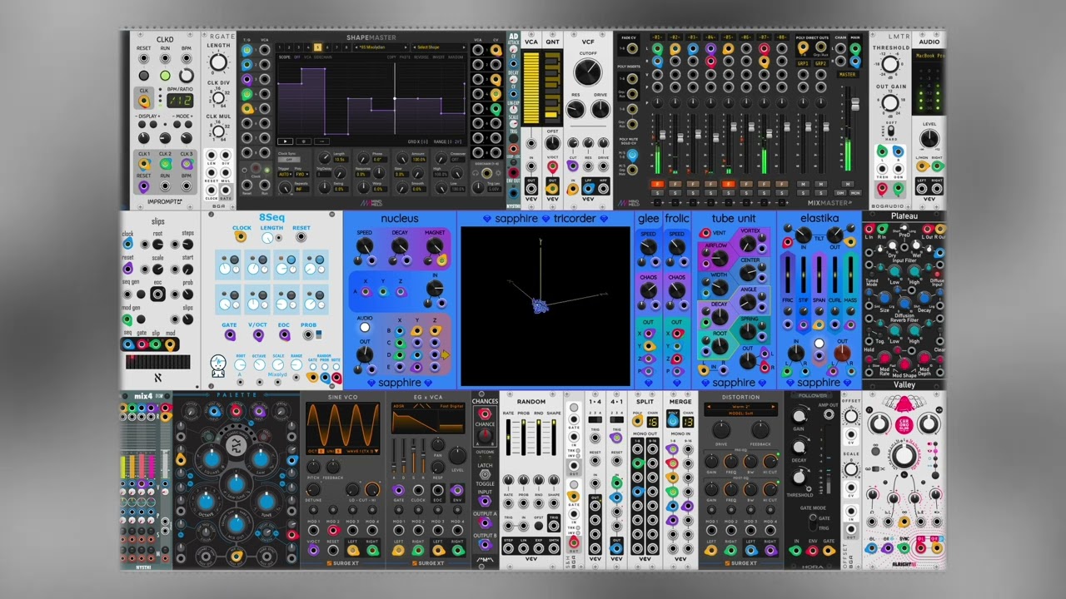Screen dimensions: 1066x599
Task: Click the Distortion DRIVE knob
Action: [721, 429]
